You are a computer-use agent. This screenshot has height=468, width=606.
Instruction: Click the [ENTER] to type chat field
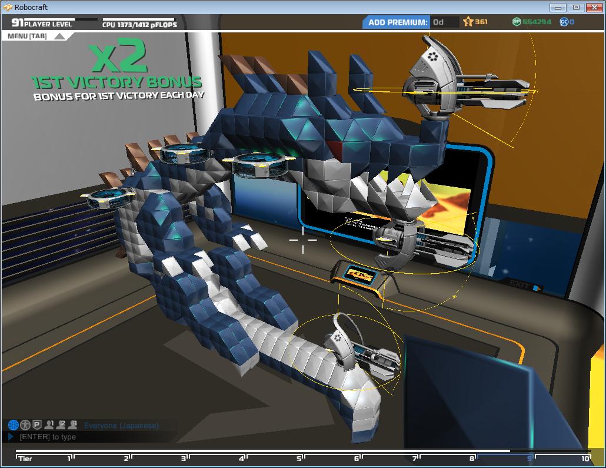(x=48, y=437)
